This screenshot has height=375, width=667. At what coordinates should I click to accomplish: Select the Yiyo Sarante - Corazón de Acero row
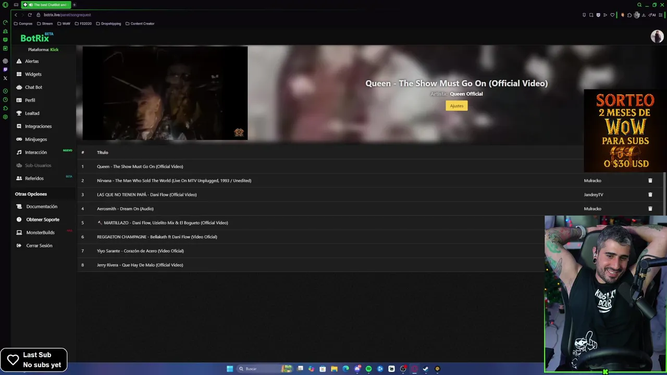tap(311, 251)
